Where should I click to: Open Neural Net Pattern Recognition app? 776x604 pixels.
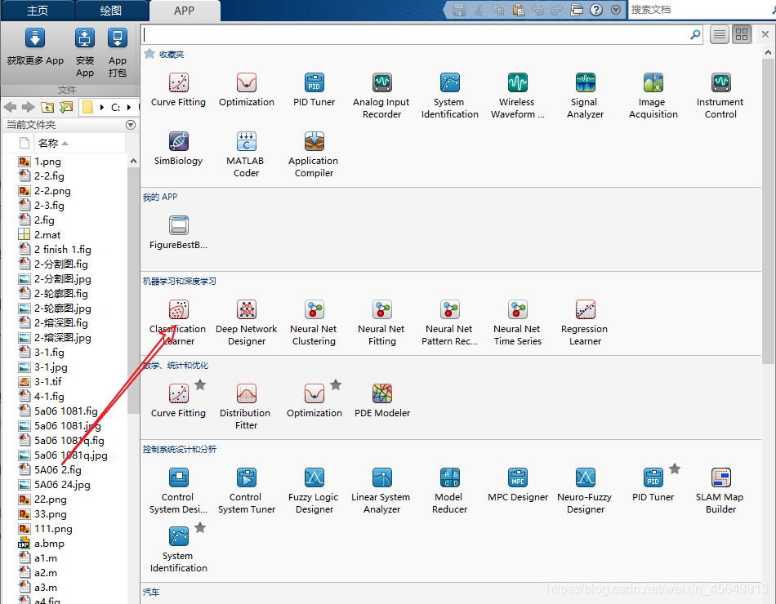coord(449,322)
